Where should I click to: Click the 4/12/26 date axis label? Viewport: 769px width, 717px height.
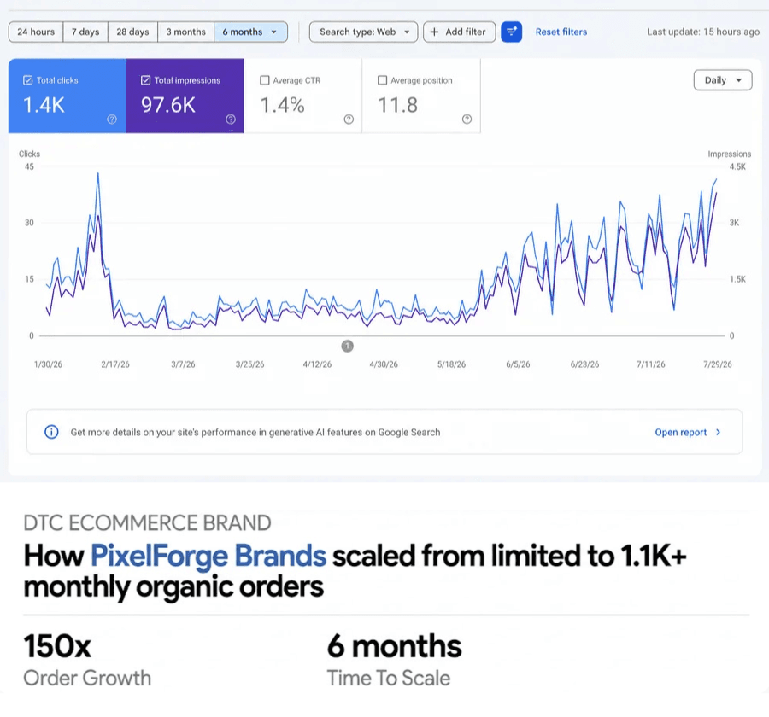(x=317, y=364)
